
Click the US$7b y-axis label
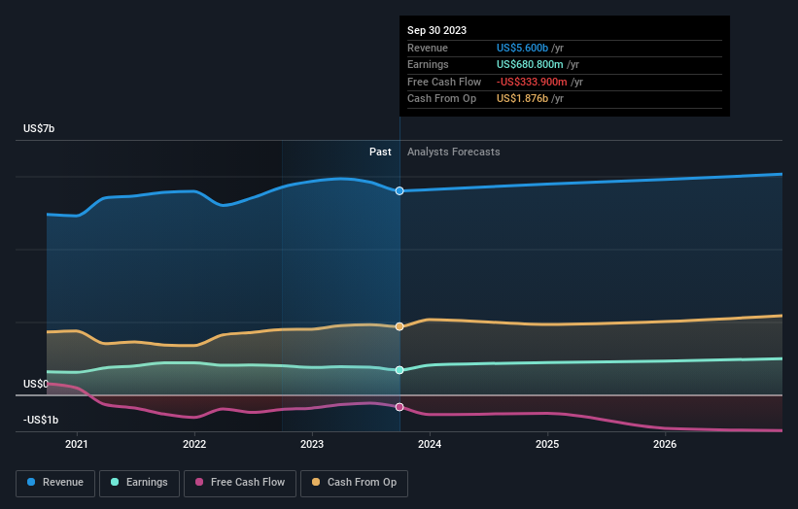(x=39, y=128)
